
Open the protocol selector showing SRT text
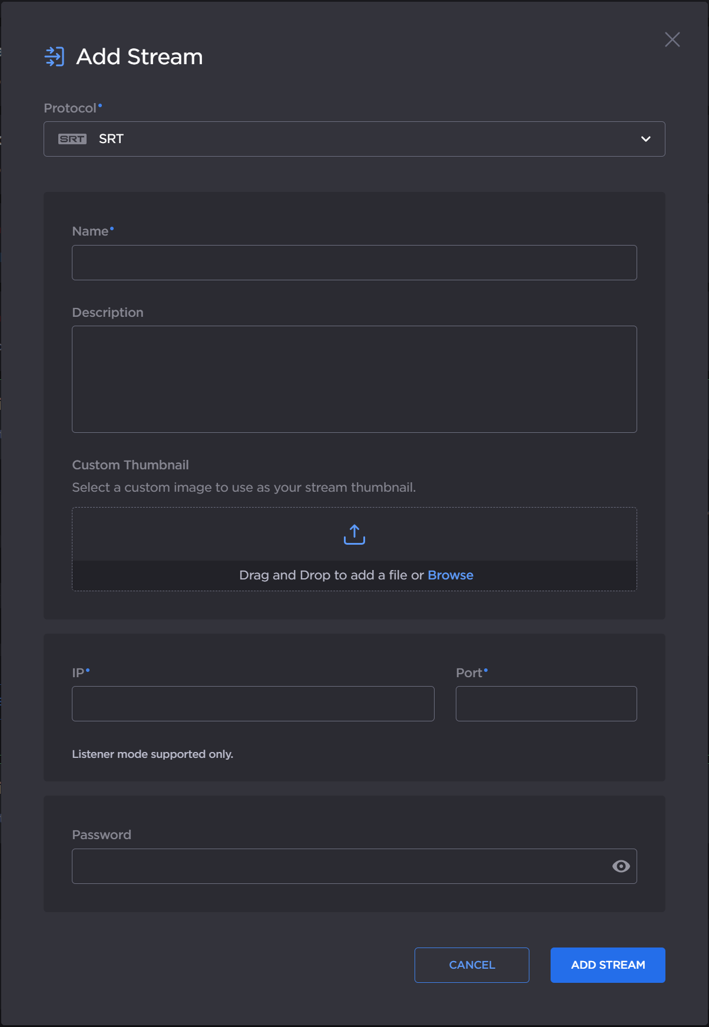(111, 139)
